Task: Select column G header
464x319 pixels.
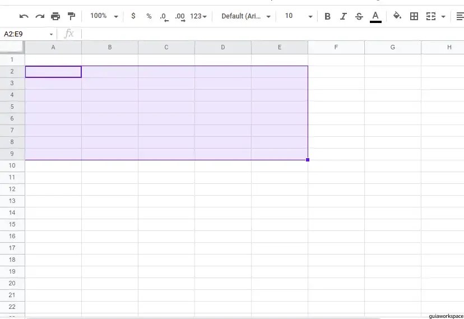Action: point(393,47)
